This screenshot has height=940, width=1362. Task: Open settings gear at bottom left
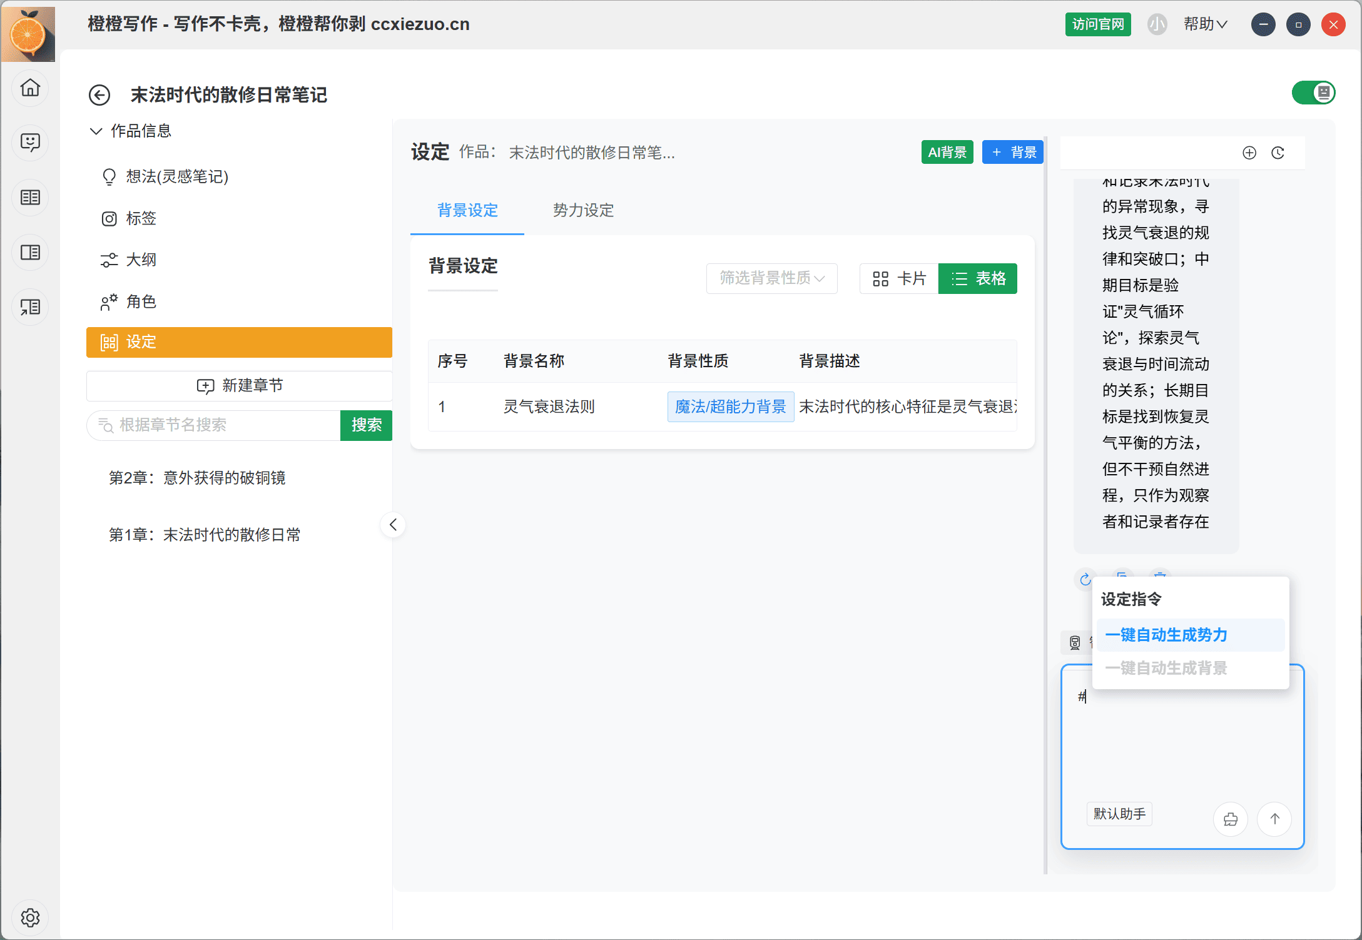(x=30, y=917)
